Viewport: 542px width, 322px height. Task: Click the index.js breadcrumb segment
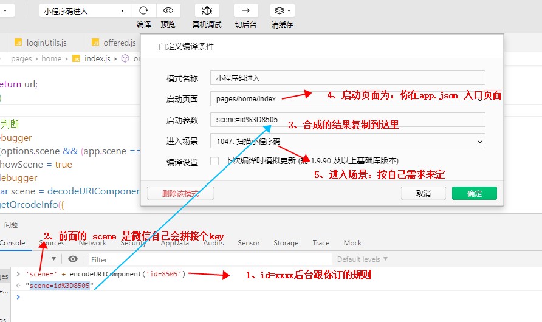click(97, 59)
